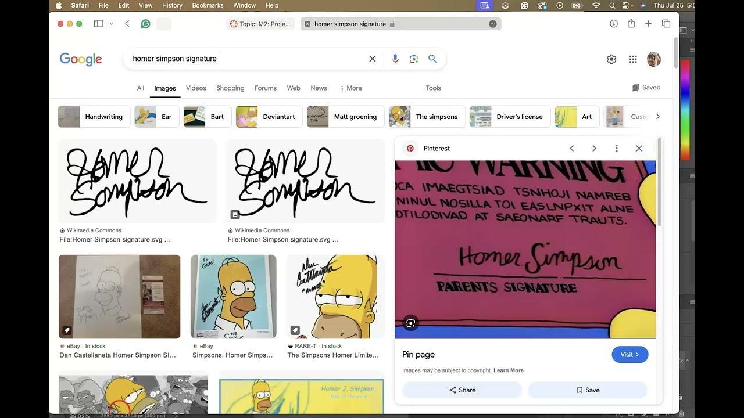
Task: Open the address bar's more options button
Action: click(x=493, y=24)
